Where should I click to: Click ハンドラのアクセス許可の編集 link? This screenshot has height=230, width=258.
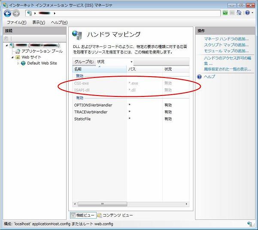pyautogui.click(x=228, y=60)
